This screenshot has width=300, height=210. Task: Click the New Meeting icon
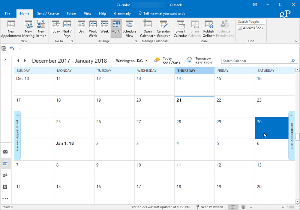pyautogui.click(x=28, y=29)
